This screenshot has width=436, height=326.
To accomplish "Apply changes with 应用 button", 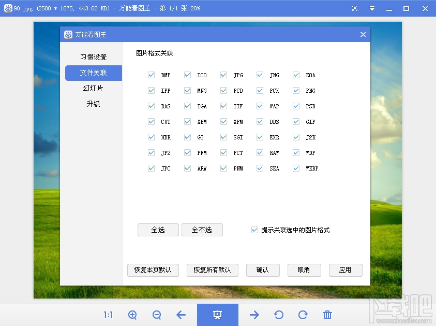I will pos(345,270).
